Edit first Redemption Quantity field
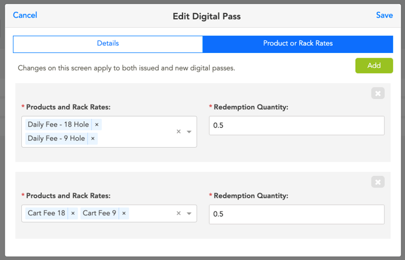 pyautogui.click(x=296, y=125)
